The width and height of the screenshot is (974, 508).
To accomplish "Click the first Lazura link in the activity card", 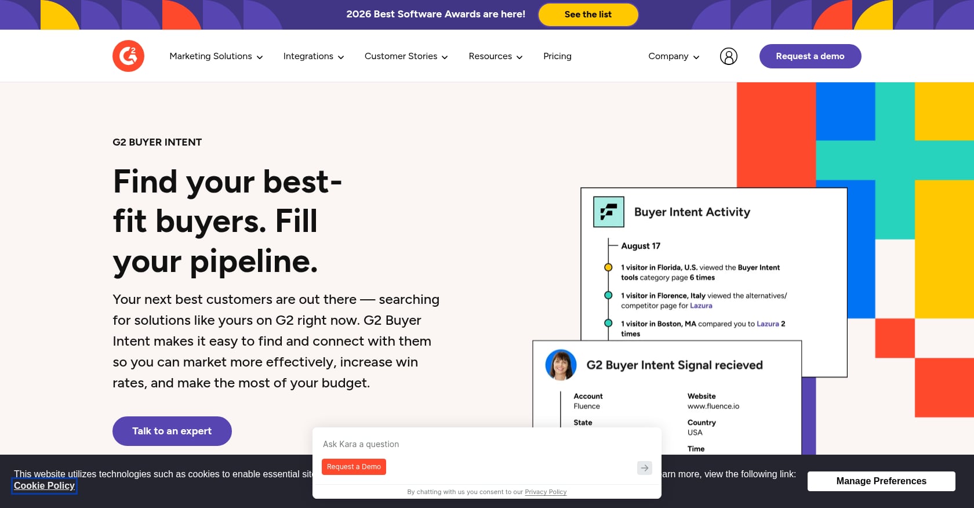I will pos(701,306).
